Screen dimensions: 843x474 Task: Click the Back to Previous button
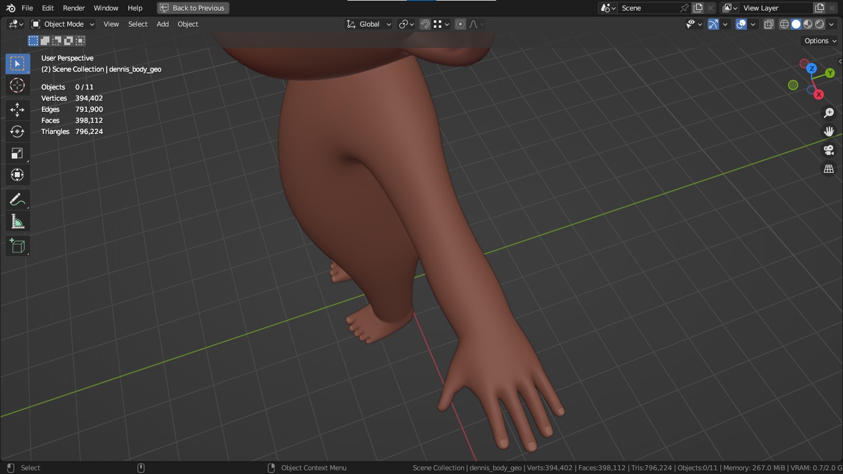[193, 8]
